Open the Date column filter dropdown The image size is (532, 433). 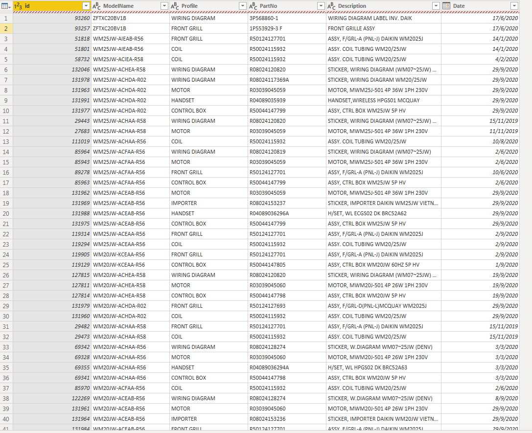click(514, 6)
